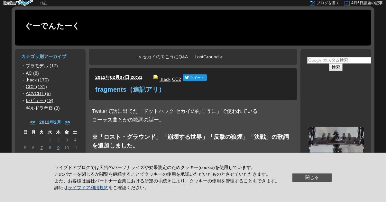Close the cookie banner with 閉じる
Image resolution: width=386 pixels, height=202 pixels.
(x=312, y=178)
